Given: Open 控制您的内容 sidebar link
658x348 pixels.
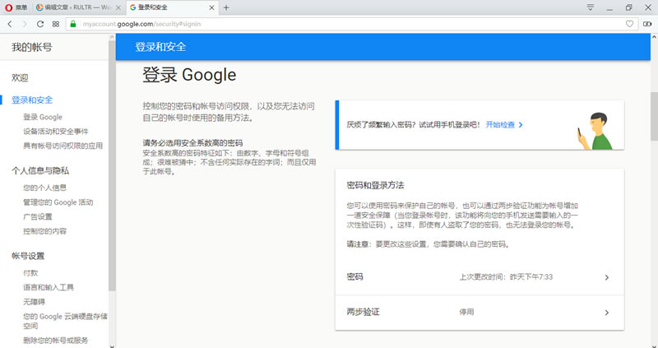Looking at the screenshot, I should pyautogui.click(x=45, y=231).
